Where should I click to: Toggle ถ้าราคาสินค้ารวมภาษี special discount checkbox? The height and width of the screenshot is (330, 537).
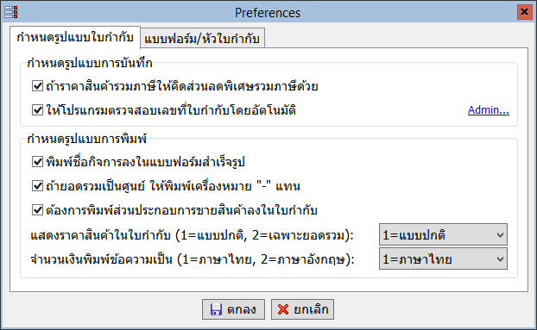[37, 86]
